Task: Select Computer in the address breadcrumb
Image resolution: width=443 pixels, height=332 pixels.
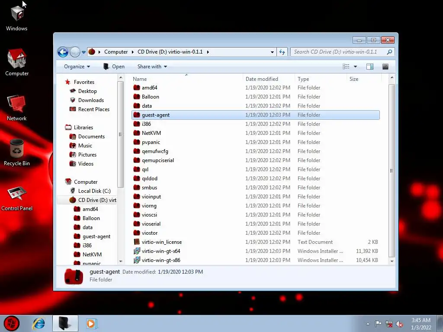Action: pyautogui.click(x=116, y=52)
